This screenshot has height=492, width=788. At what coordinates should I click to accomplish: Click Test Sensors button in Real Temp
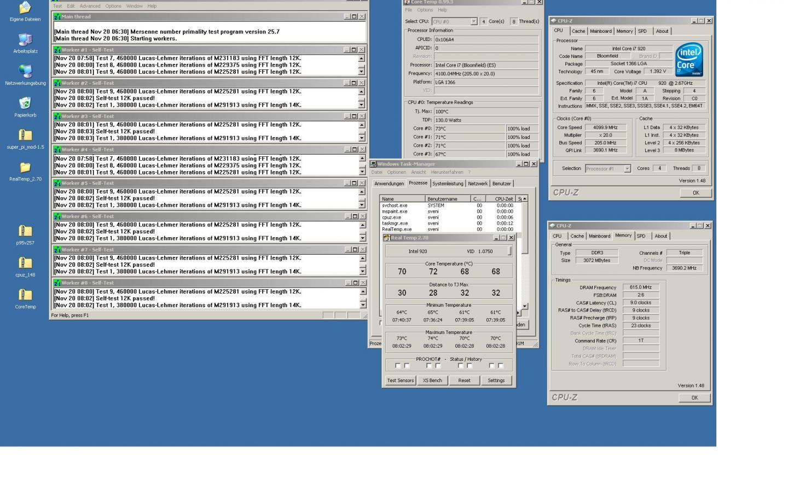pyautogui.click(x=401, y=380)
